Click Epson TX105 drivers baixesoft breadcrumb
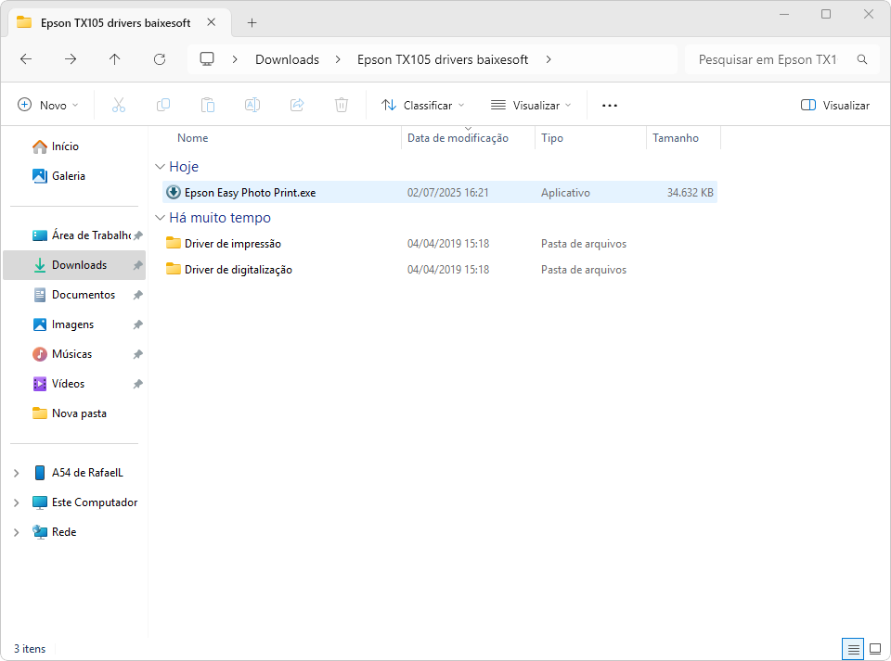The width and height of the screenshot is (891, 661). tap(443, 59)
